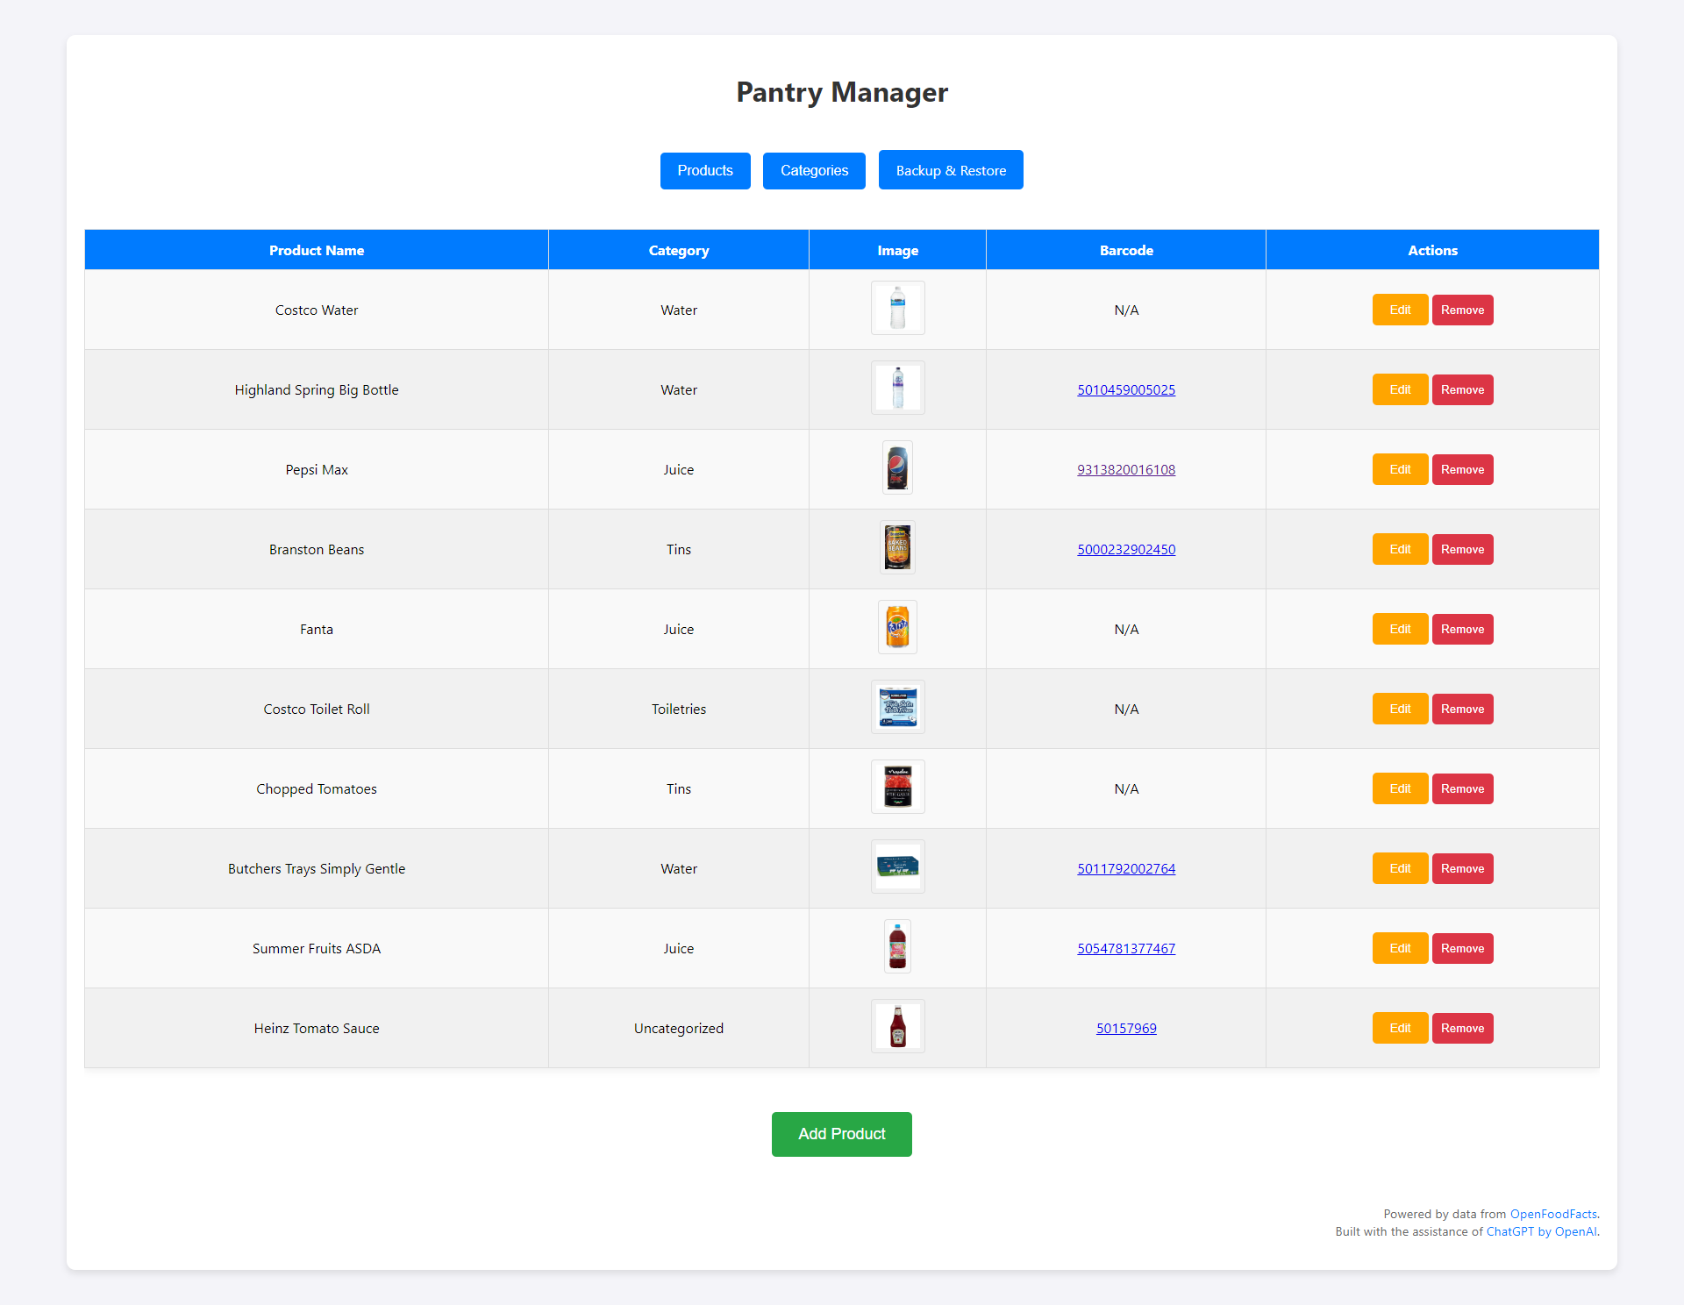Viewport: 1684px width, 1305px height.
Task: Open the Backup & Restore tab
Action: [x=951, y=170]
